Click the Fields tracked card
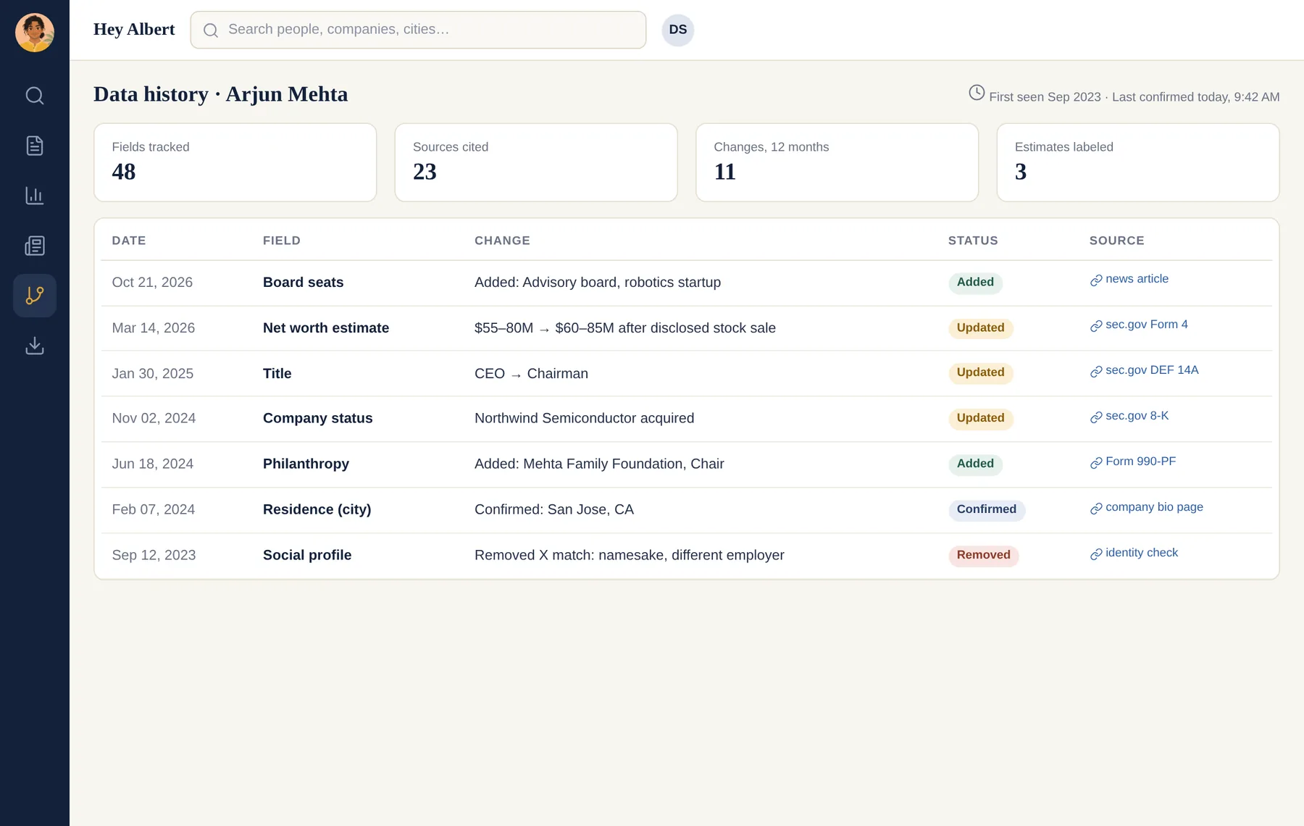The height and width of the screenshot is (826, 1304). click(235, 162)
